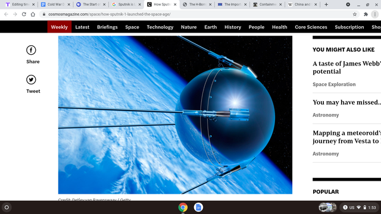Open Chrome three-dot menu
The width and height of the screenshot is (381, 214).
click(375, 14)
